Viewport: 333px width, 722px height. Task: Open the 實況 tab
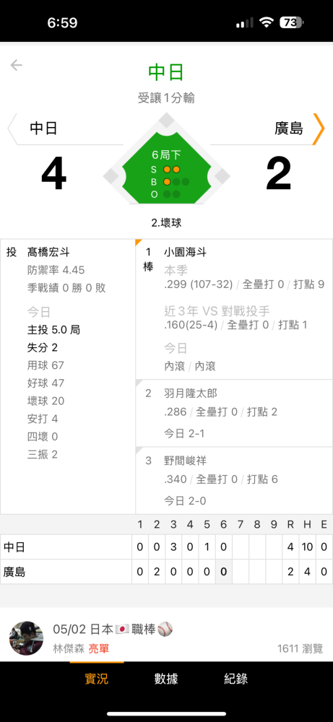coord(97,678)
